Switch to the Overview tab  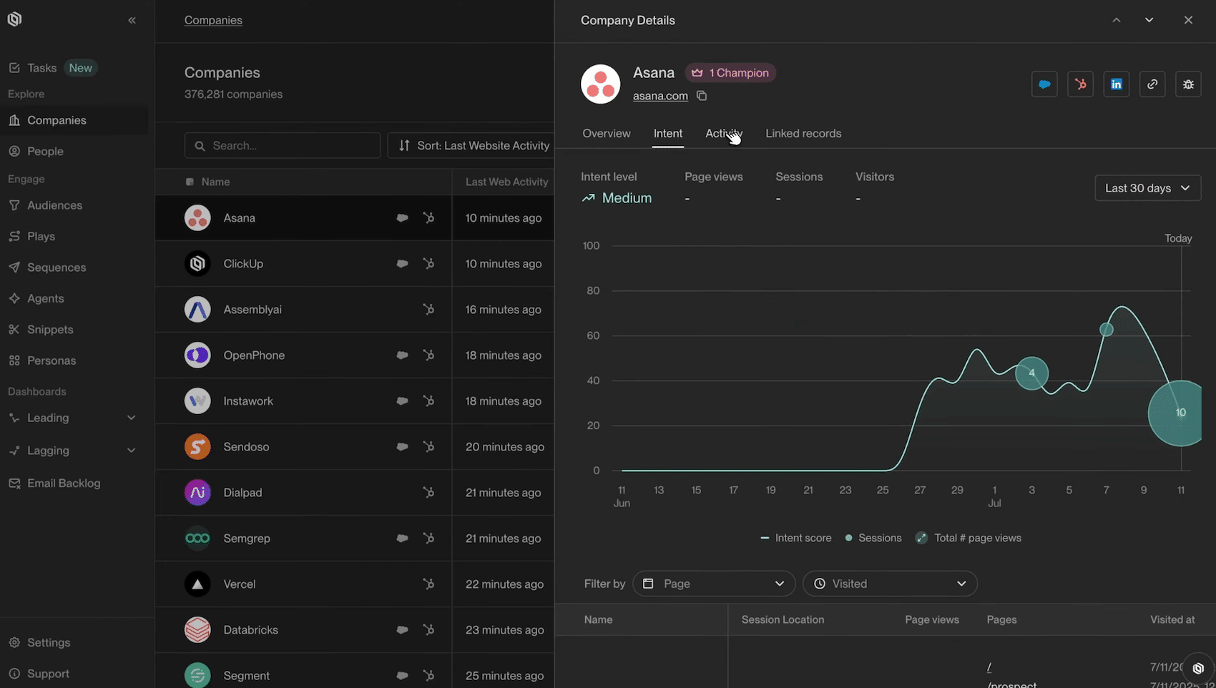pos(607,134)
